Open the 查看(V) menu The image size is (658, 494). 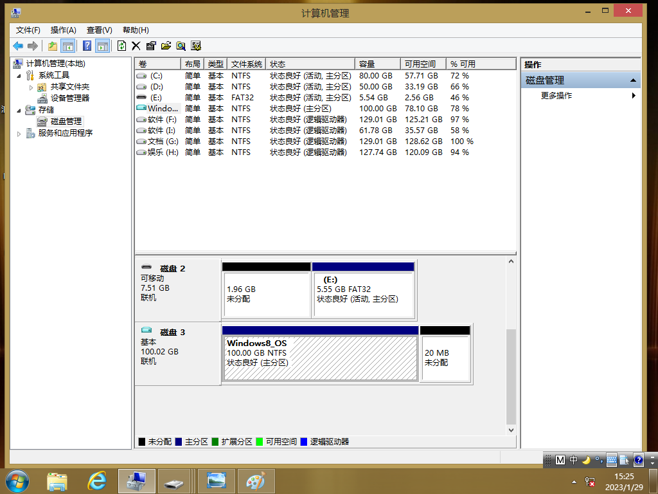tap(100, 30)
